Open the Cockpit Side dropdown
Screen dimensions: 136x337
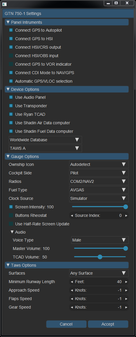pos(99,173)
